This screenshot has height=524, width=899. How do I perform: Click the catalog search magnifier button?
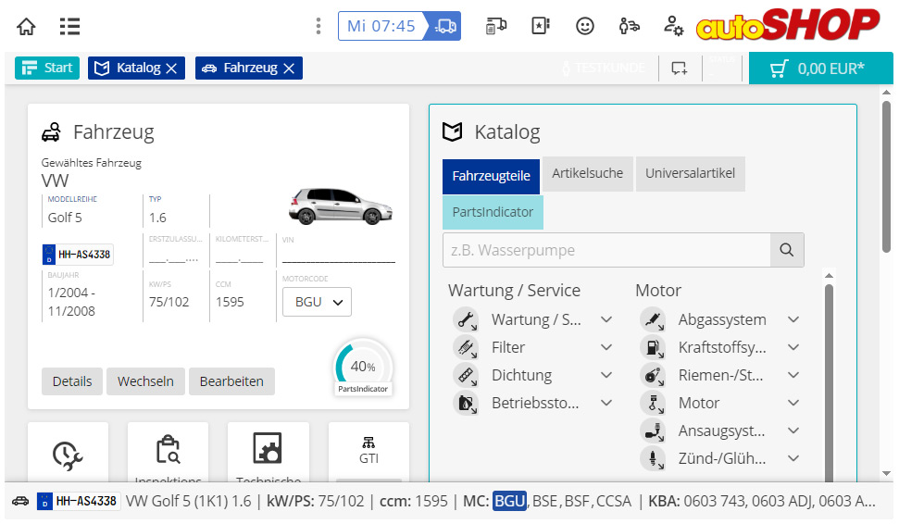787,250
